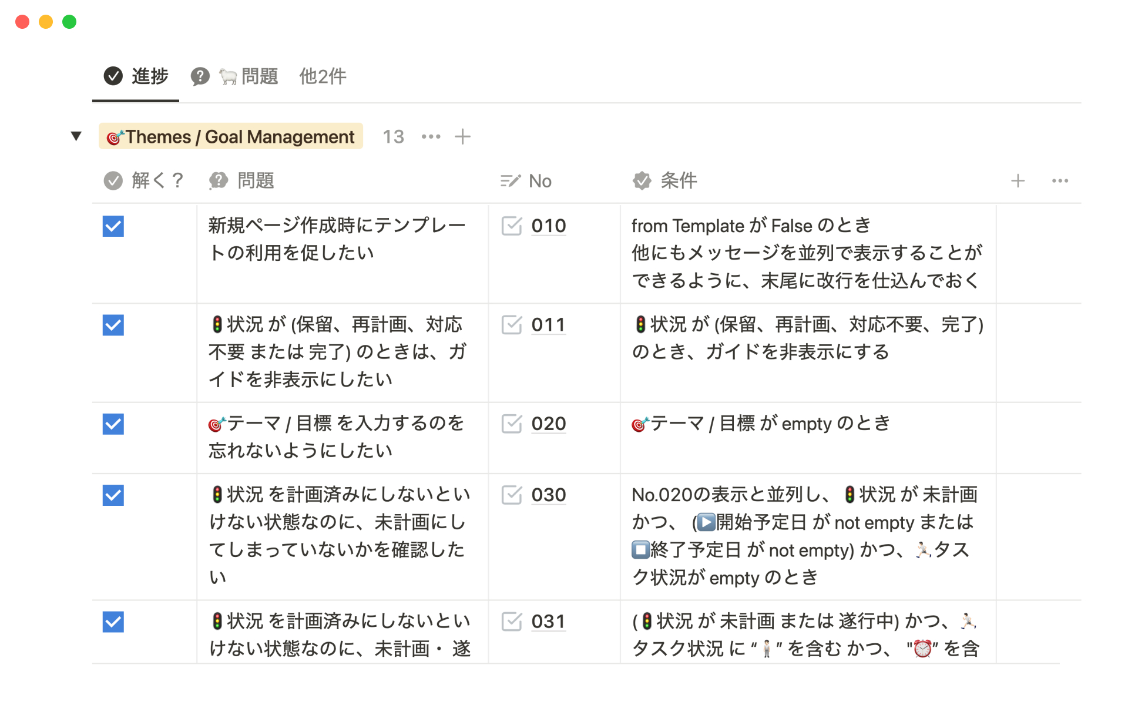1128x705 pixels.
Task: Click the page icon next to 011
Action: 512,325
